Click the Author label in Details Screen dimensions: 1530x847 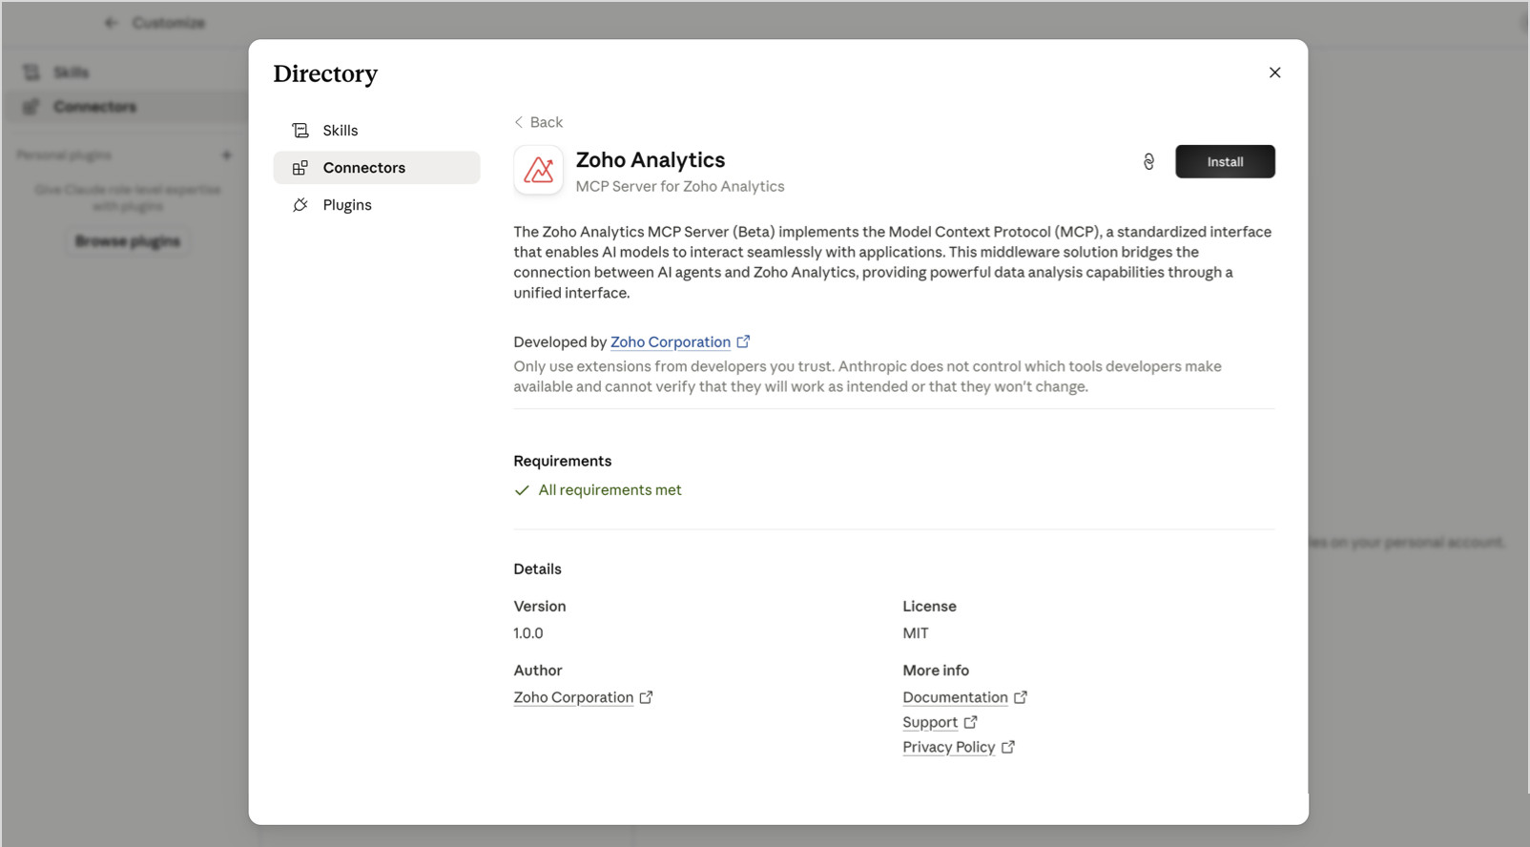click(538, 671)
